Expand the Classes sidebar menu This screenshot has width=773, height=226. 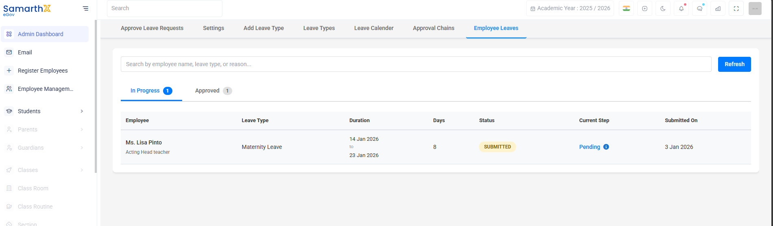pyautogui.click(x=45, y=170)
